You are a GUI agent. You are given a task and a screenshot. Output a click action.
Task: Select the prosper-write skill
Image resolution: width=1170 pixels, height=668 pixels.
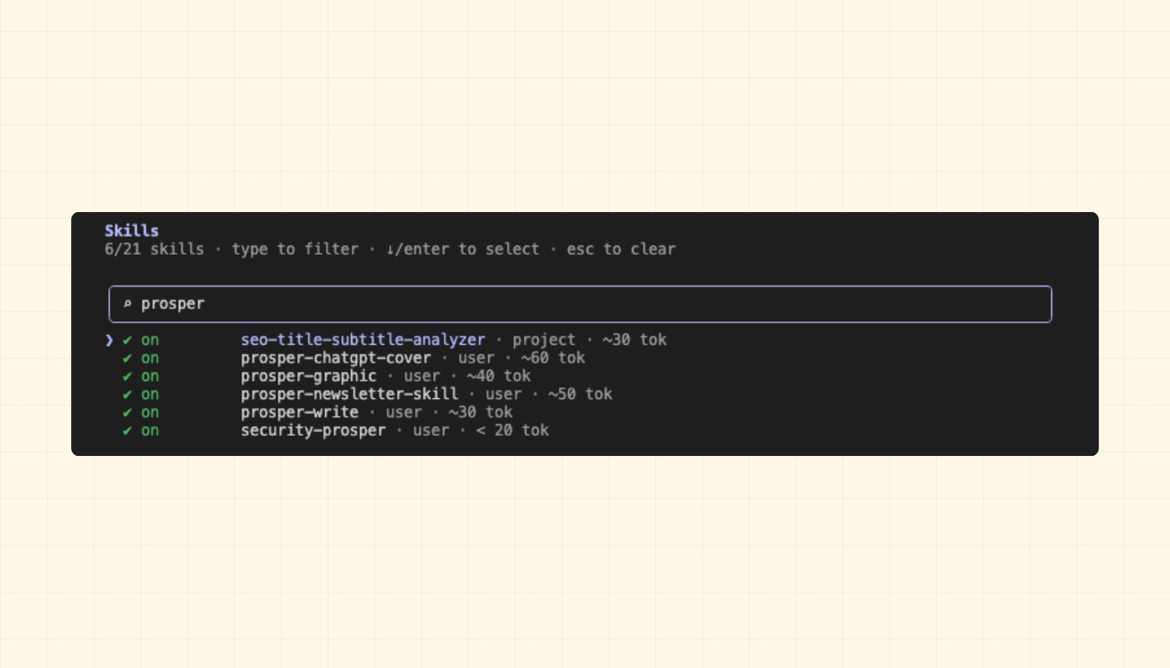point(299,412)
